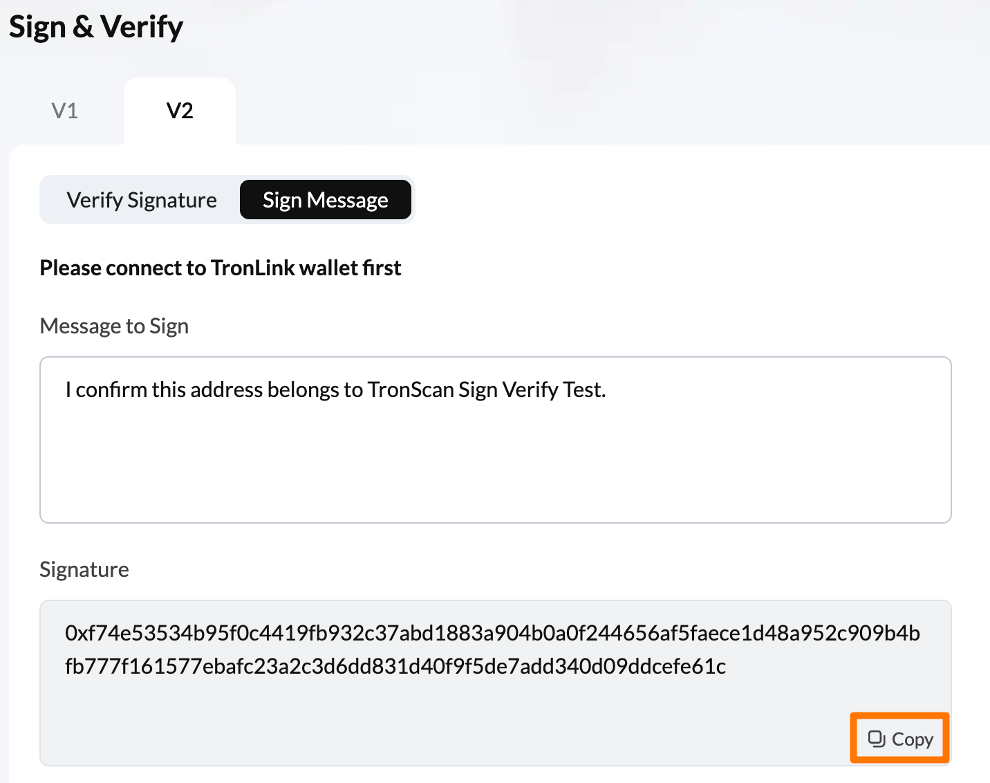Click the Message to Sign label
Image resolution: width=990 pixels, height=783 pixels.
coord(114,326)
